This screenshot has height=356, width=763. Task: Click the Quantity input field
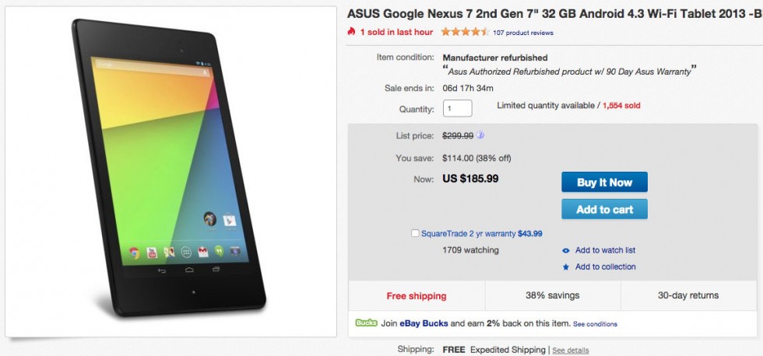click(x=458, y=109)
